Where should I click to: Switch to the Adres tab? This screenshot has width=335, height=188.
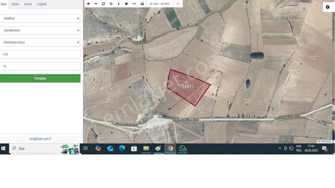pos(15,4)
